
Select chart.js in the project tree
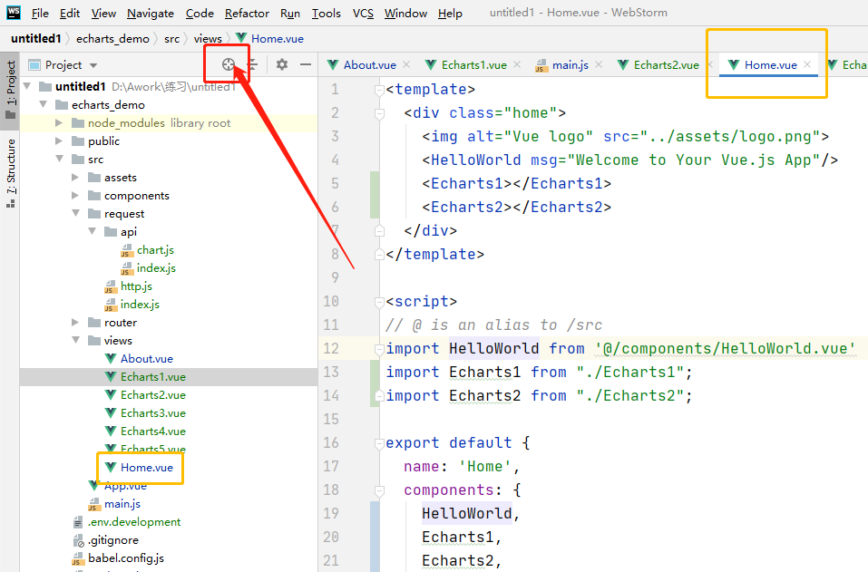pyautogui.click(x=156, y=250)
